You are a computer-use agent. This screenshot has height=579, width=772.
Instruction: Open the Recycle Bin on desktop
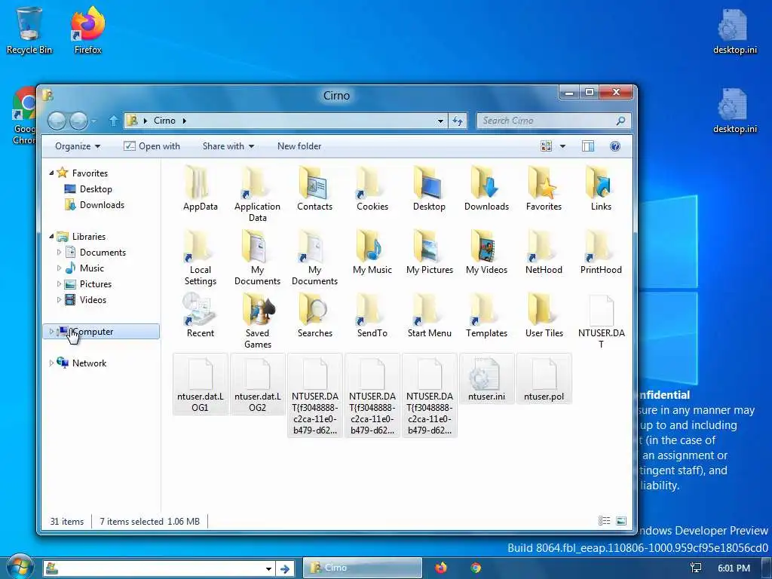click(x=29, y=29)
